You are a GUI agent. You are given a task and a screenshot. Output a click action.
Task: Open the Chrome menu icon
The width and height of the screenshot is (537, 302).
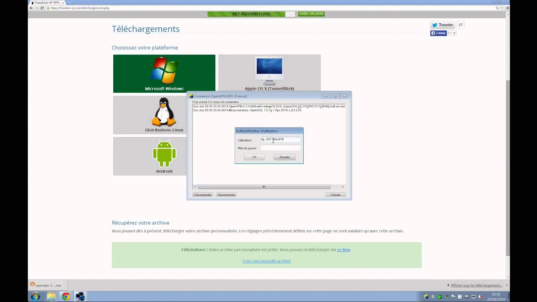(507, 8)
